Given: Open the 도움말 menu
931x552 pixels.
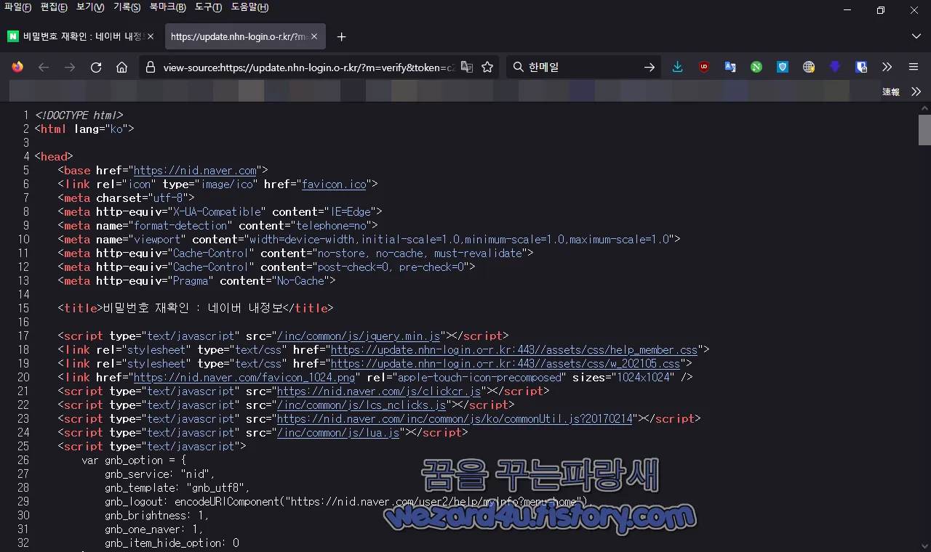Looking at the screenshot, I should point(250,7).
